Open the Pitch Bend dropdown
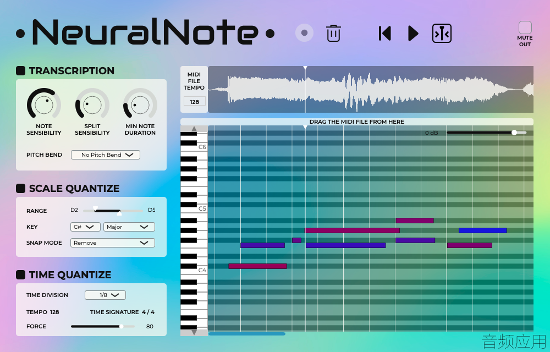The width and height of the screenshot is (550, 352). pos(105,155)
